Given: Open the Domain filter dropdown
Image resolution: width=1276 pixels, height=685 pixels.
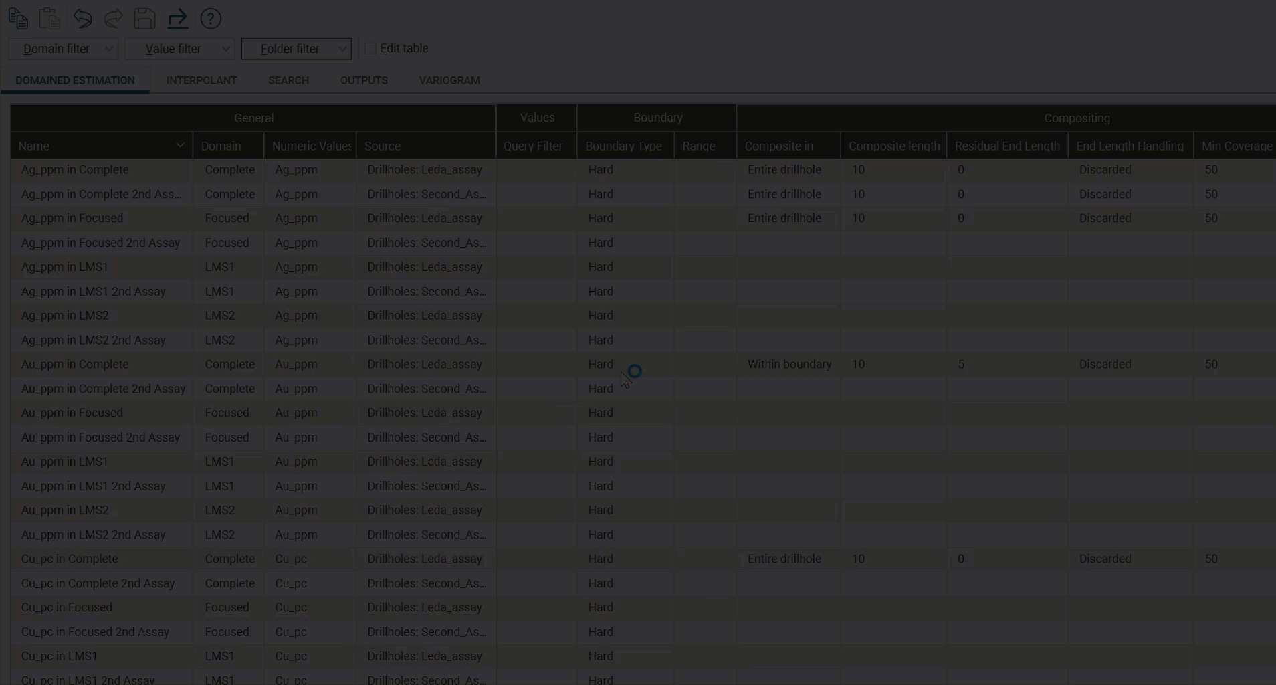Looking at the screenshot, I should 64,49.
